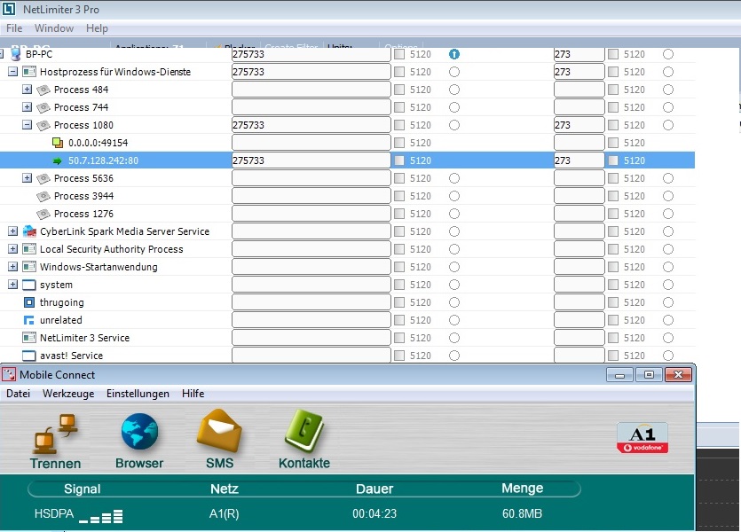The image size is (741, 532).
Task: Select download radio button for Process 484
Action: (454, 90)
